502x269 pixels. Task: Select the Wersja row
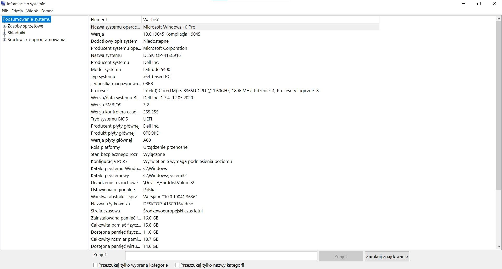(x=235, y=34)
